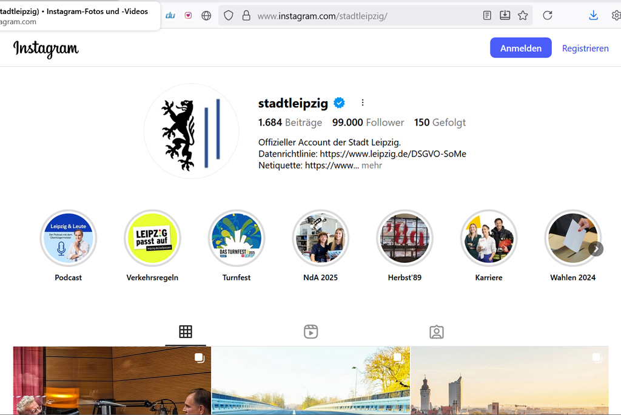
Task: Bookmark this page with the star icon
Action: tap(523, 15)
